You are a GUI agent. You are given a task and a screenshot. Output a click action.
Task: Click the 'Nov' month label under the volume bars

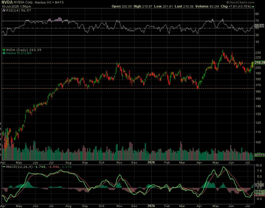coord(119,162)
